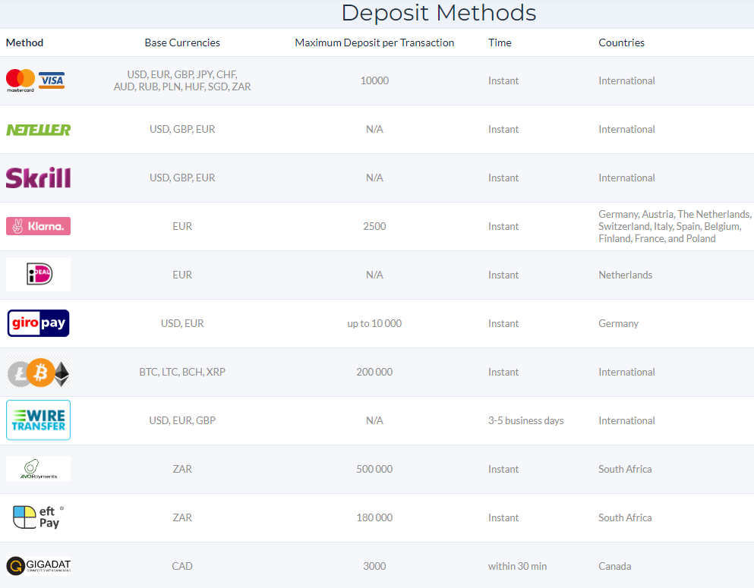The image size is (754, 588).
Task: Click the 'within 30 min' time
Action: point(517,566)
